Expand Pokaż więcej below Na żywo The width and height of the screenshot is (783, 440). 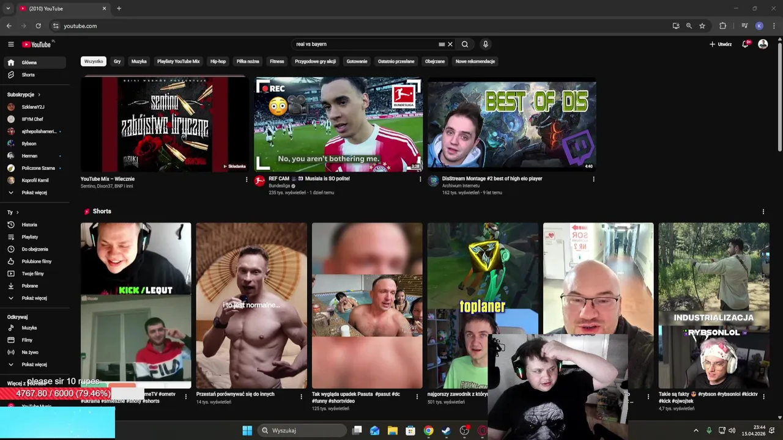[35, 364]
